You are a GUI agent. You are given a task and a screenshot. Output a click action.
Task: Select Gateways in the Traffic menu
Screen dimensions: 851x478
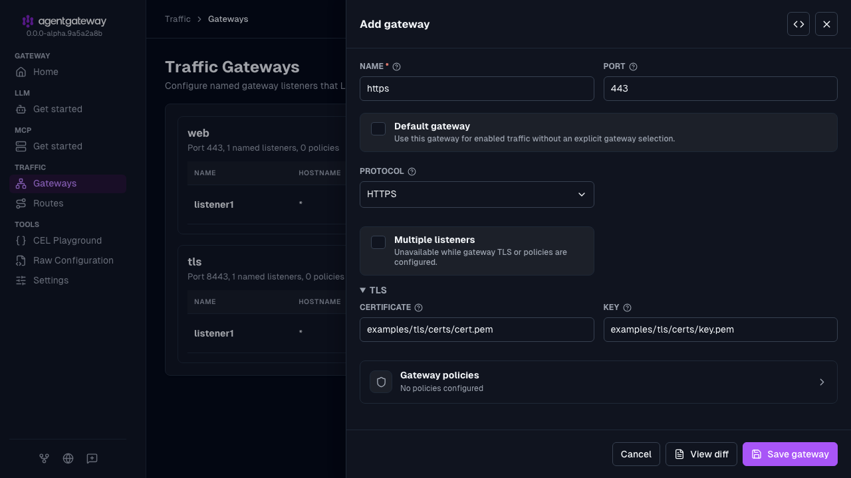click(x=68, y=183)
